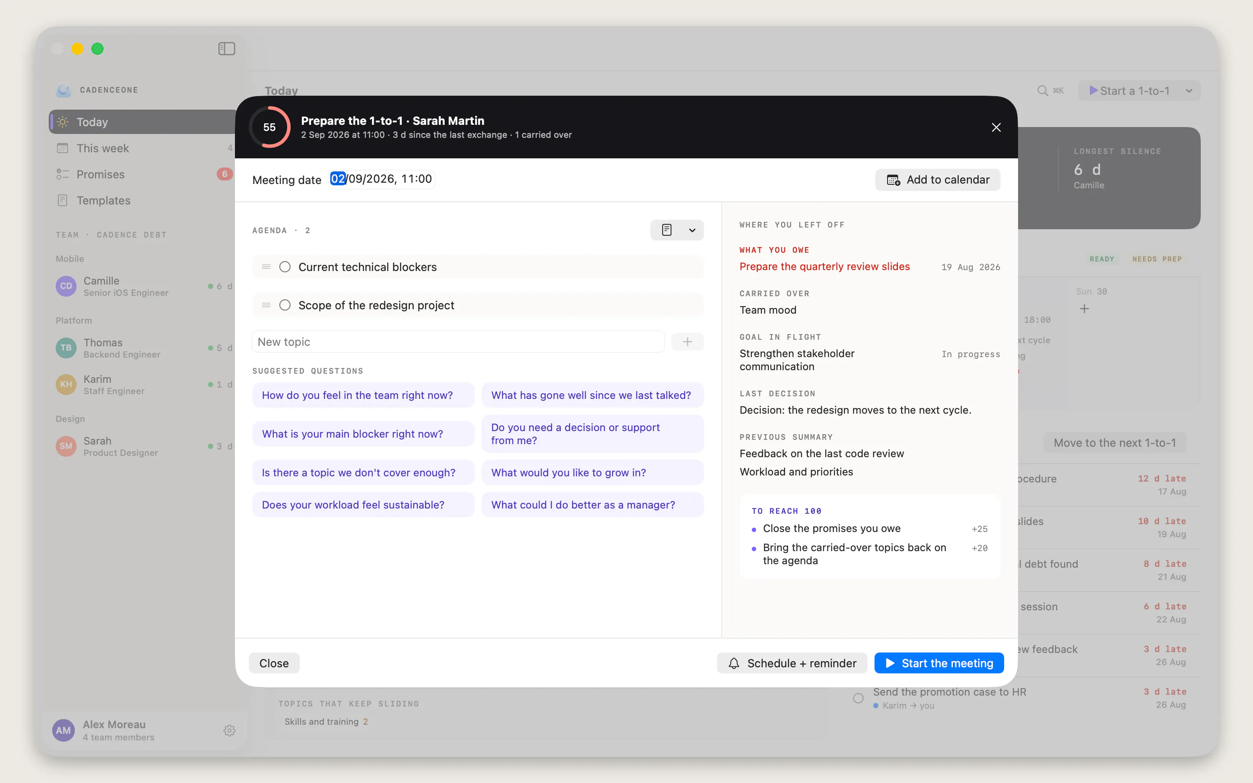Edit the Meeting date field
Image resolution: width=1253 pixels, height=783 pixels.
381,179
